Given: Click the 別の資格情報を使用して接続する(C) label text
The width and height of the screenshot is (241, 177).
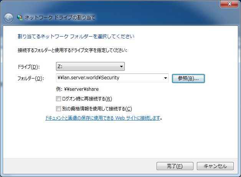Looking at the screenshot, I should tap(97, 109).
